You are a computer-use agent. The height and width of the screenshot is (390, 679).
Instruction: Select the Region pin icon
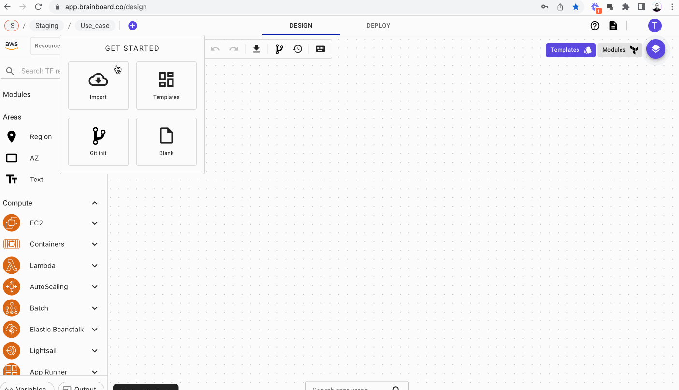click(x=12, y=137)
